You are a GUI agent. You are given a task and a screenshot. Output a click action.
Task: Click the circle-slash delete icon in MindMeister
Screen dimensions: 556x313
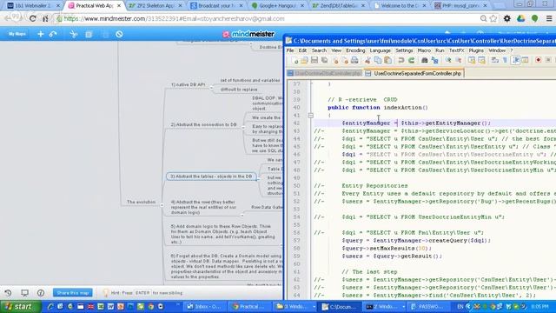coord(119,34)
